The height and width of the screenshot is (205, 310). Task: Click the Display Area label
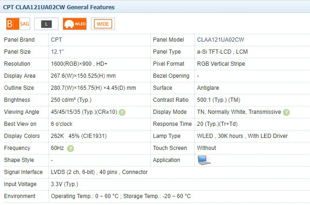(x=20, y=76)
